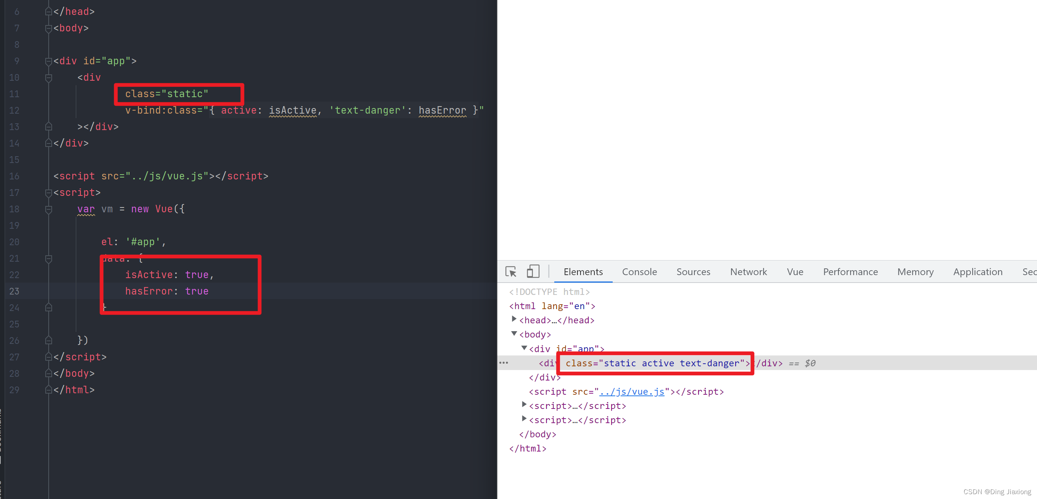Click 'text-danger' string in editor
The width and height of the screenshot is (1037, 499).
tap(367, 111)
